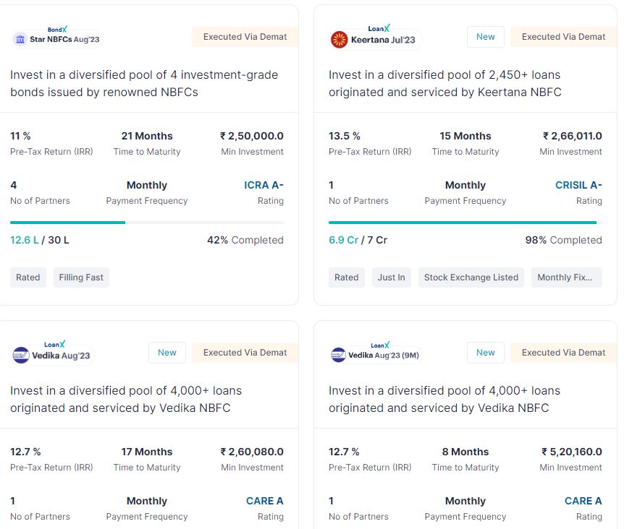
Task: Open the ICRA A- rating link
Action: (x=264, y=185)
